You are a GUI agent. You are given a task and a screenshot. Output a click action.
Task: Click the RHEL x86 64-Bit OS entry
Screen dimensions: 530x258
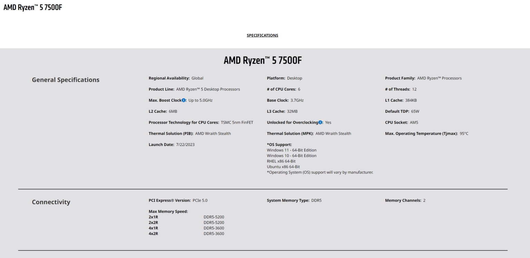point(281,161)
